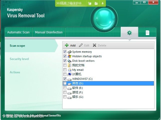The image size is (161, 120).
Task: Open the Settings gear tab
Action: click(x=129, y=33)
